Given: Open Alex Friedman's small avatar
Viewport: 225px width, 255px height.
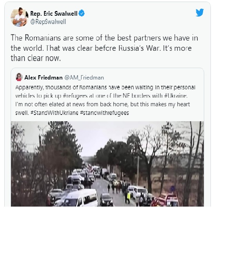Looking at the screenshot, I should coord(19,77).
